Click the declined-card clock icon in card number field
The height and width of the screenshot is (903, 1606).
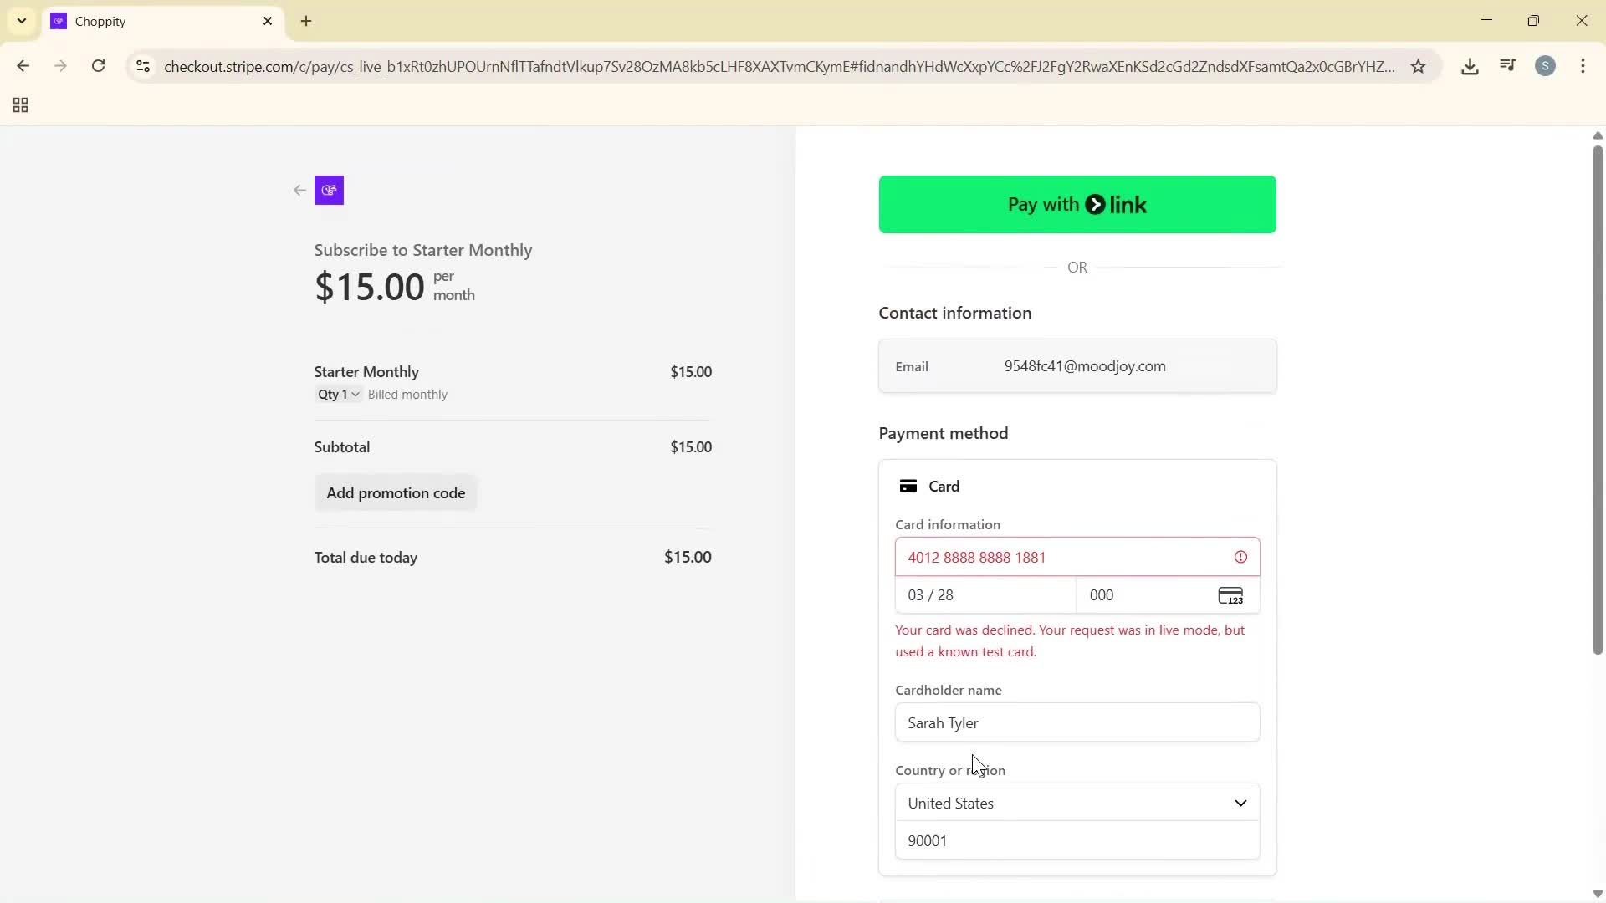coord(1240,557)
